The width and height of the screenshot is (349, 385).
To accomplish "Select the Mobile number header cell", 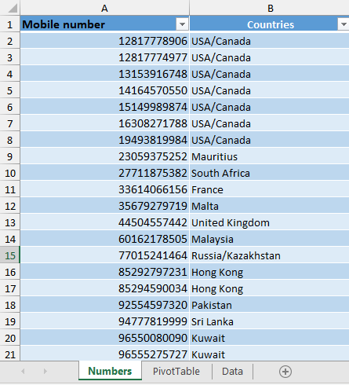I will coord(104,24).
